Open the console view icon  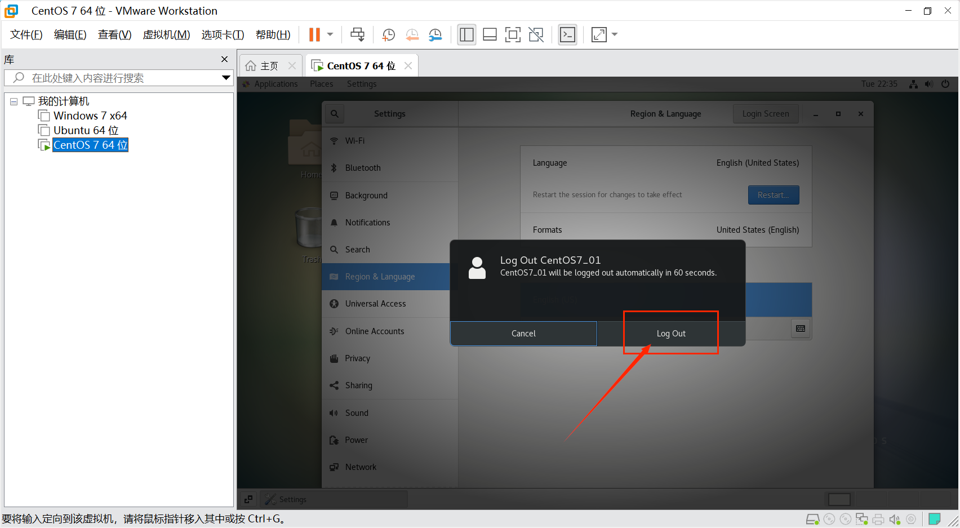click(x=567, y=35)
